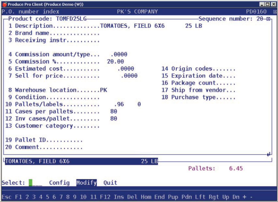This screenshot has height=202, width=278.
Task: Select field 15 Expiration date
Action: 198,76
